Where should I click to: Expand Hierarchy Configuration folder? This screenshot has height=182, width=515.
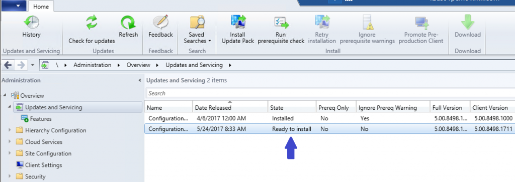point(10,130)
